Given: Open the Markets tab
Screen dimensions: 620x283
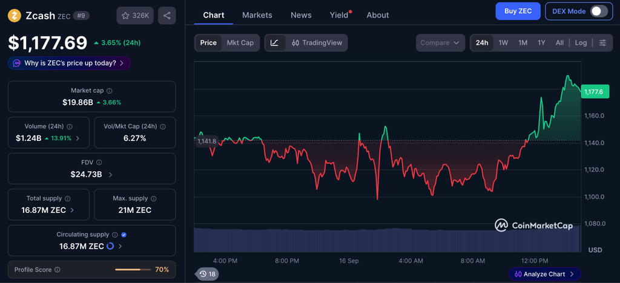Looking at the screenshot, I should coord(257,15).
